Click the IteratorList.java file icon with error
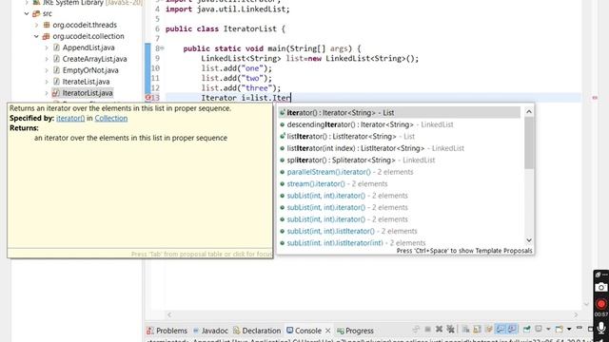The image size is (609, 342). (56, 93)
